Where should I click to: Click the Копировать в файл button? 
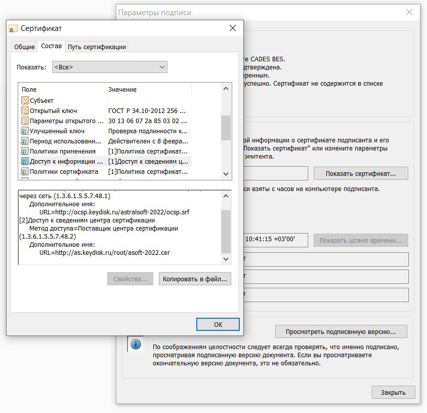pos(195,279)
